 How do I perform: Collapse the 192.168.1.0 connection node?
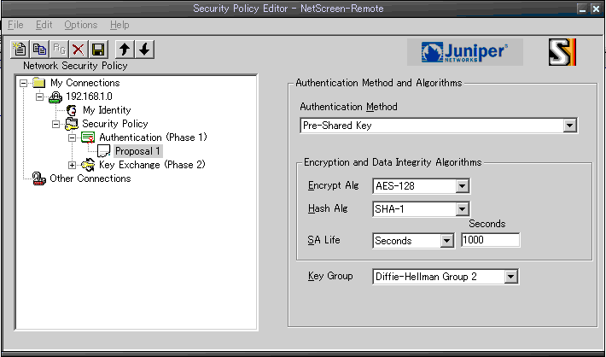click(x=40, y=97)
